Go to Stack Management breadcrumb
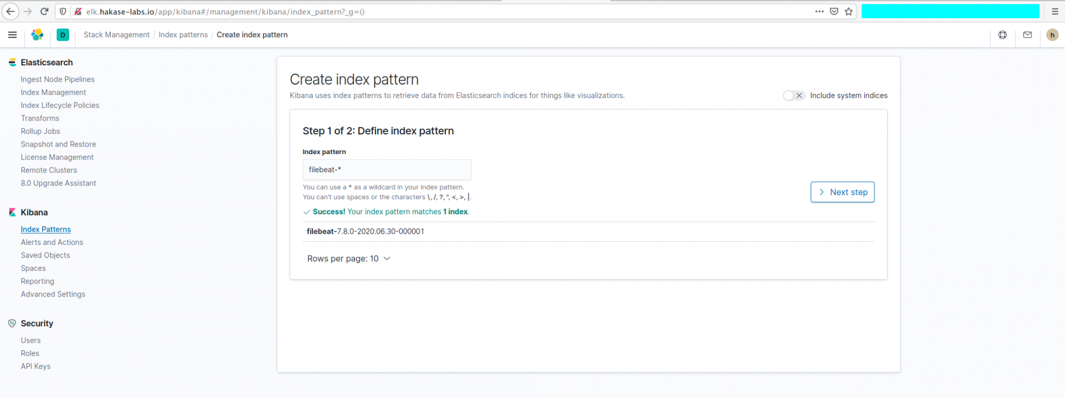This screenshot has height=398, width=1065. pos(117,35)
